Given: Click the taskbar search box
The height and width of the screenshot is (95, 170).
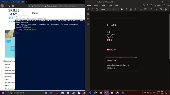Looking at the screenshot, I should [24, 93].
